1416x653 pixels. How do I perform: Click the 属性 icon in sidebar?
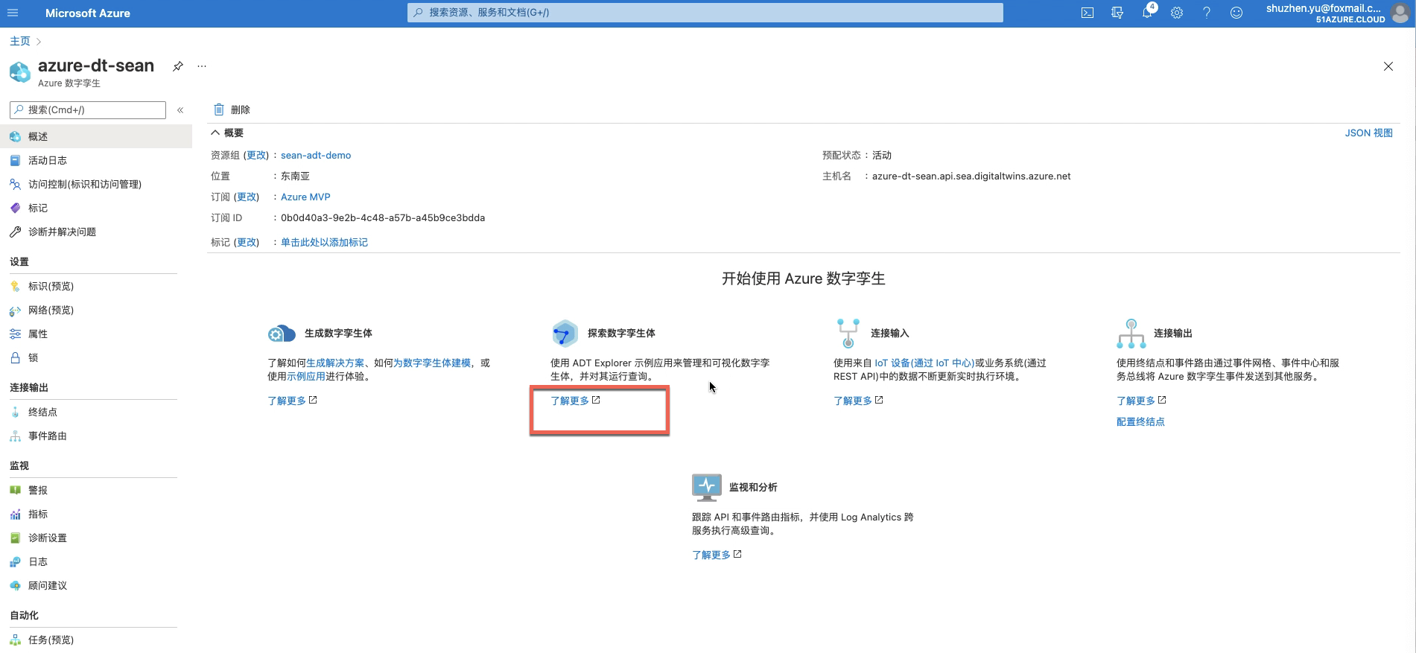[15, 334]
